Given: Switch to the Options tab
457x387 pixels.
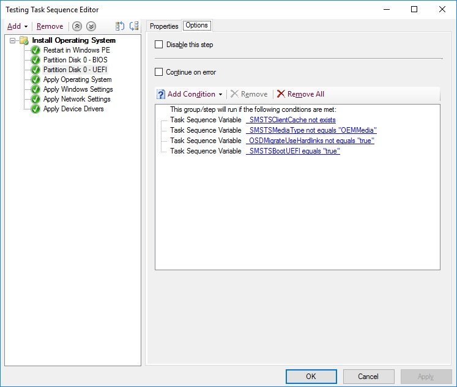Looking at the screenshot, I should 197,25.
